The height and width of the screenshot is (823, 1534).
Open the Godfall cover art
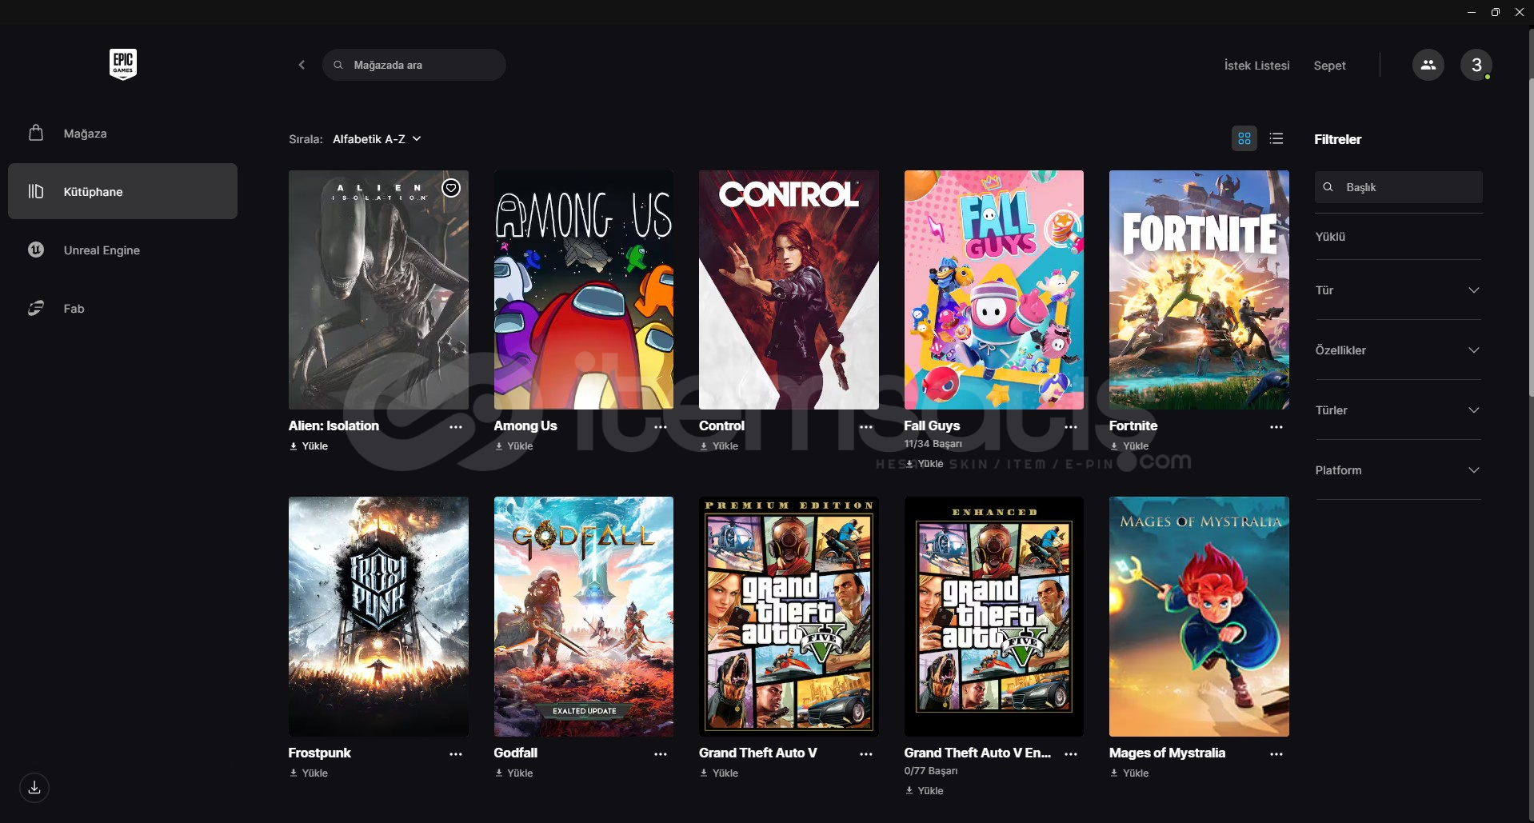[x=583, y=617]
